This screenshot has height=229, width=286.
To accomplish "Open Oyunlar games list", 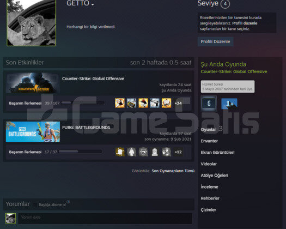I will 208,130.
